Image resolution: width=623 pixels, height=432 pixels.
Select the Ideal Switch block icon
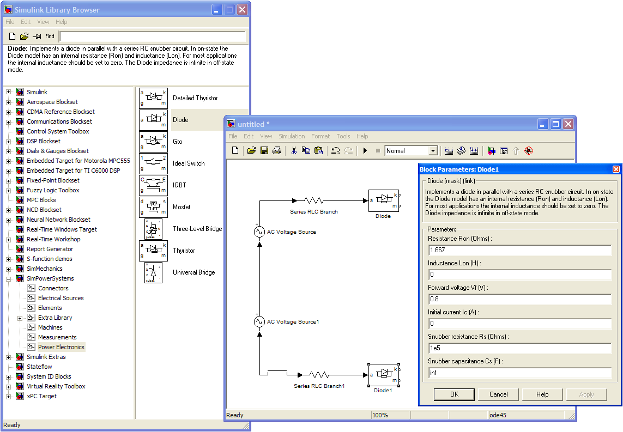pos(153,163)
